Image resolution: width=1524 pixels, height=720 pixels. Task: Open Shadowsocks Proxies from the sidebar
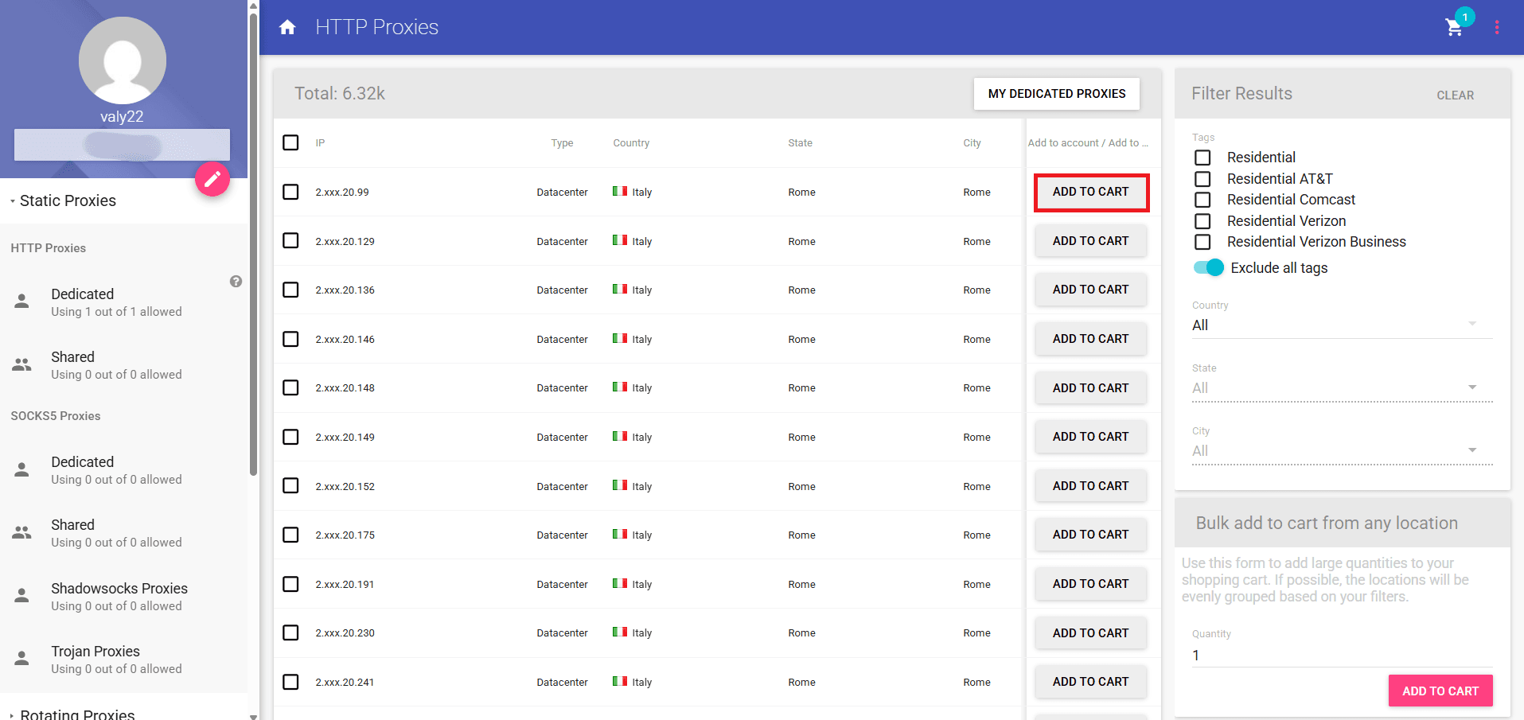pyautogui.click(x=119, y=588)
